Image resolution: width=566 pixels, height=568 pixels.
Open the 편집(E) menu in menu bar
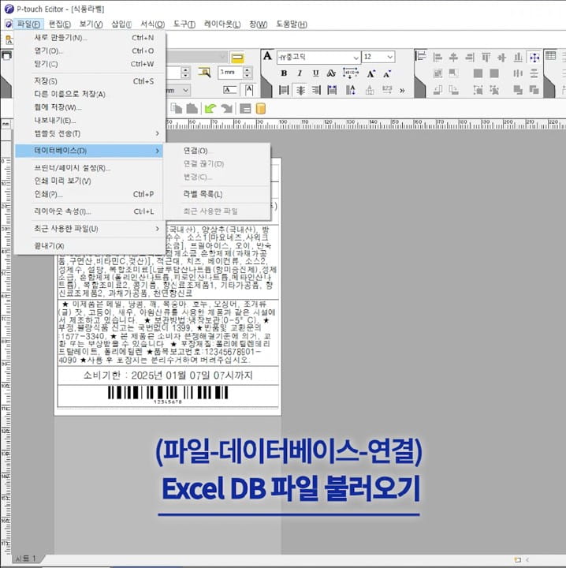(x=60, y=24)
